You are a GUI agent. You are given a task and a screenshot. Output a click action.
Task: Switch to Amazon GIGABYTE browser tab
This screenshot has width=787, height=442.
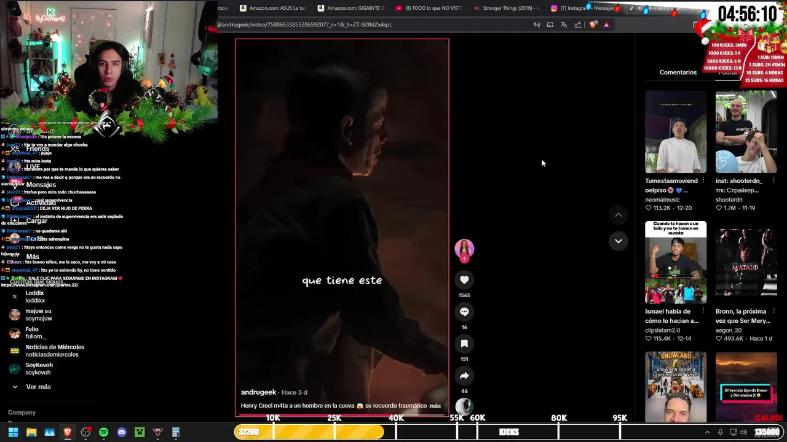350,8
